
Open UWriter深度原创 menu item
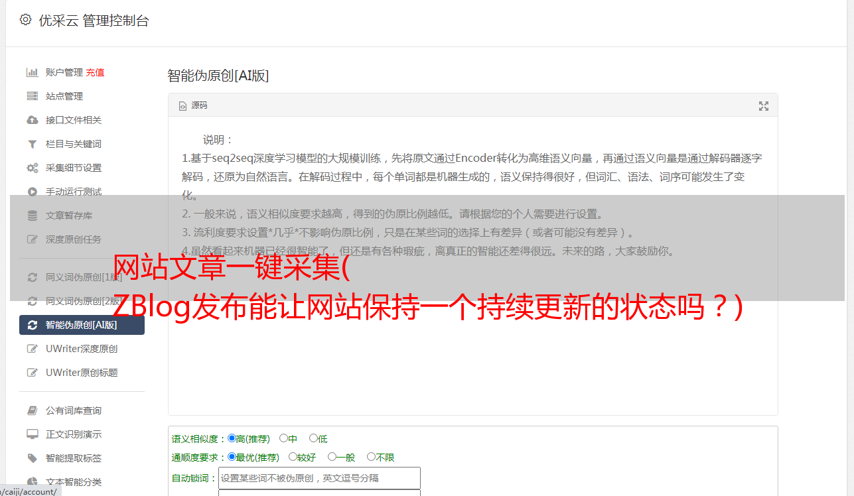click(82, 349)
